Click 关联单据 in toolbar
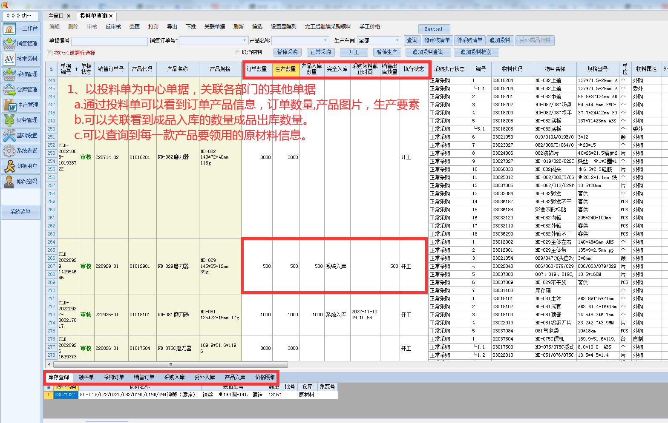 pyautogui.click(x=215, y=27)
